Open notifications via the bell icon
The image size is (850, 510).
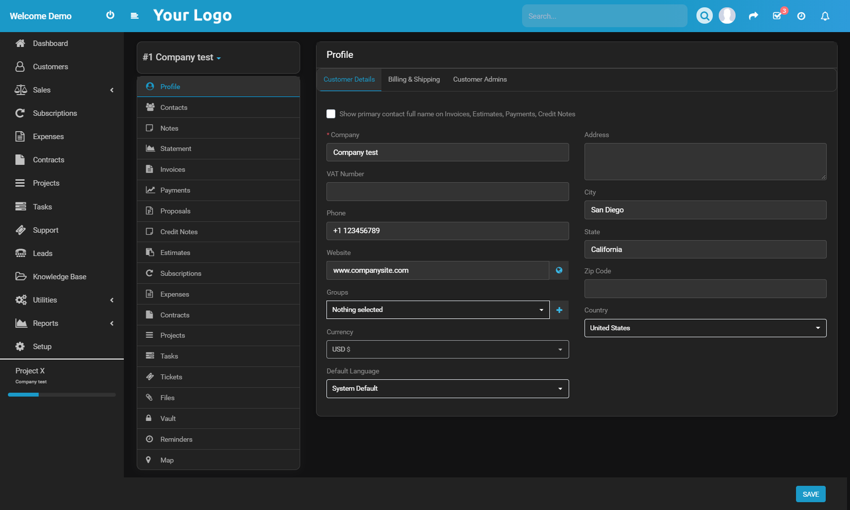(x=824, y=15)
